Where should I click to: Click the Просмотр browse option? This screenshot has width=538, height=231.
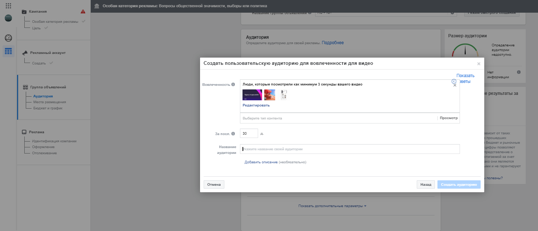coord(449,118)
